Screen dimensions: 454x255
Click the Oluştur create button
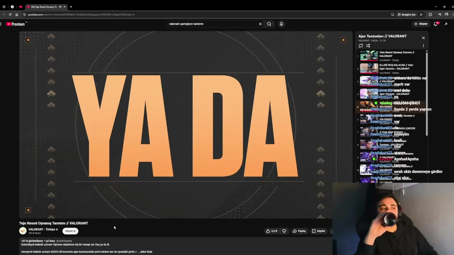tap(421, 24)
